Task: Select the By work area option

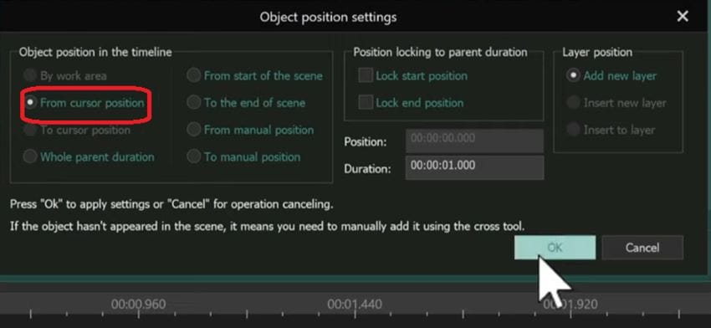Action: pyautogui.click(x=30, y=75)
